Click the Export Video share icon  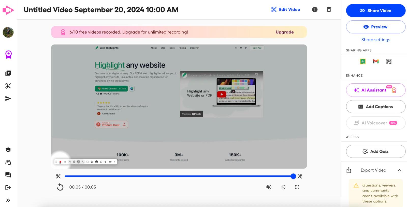pos(349,170)
